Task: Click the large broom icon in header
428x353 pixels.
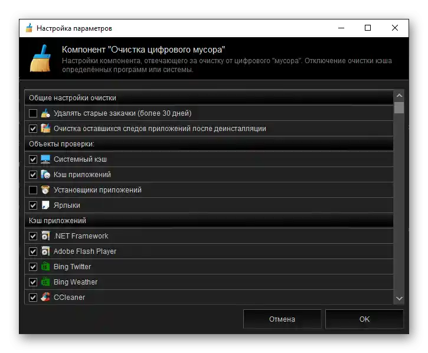Action: tap(40, 58)
